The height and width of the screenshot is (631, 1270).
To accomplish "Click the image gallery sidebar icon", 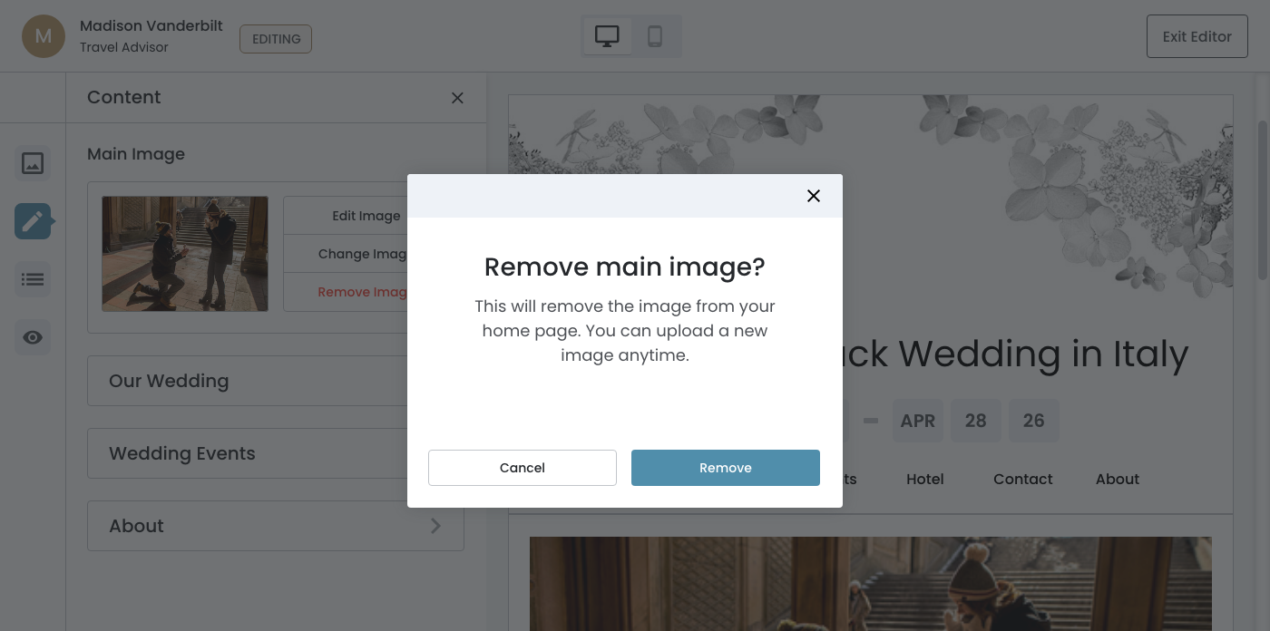I will (33, 163).
